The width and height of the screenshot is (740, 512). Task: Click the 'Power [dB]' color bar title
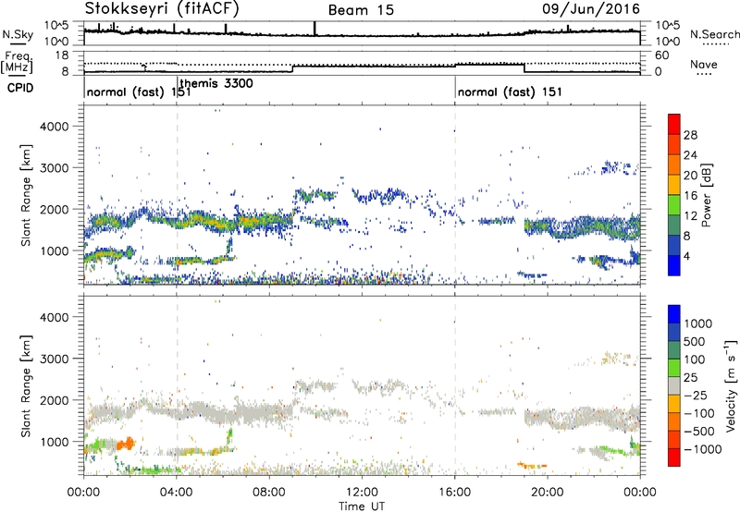[706, 195]
